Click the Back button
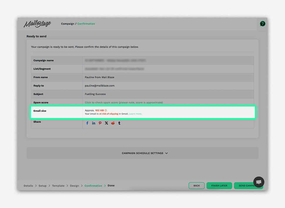The height and width of the screenshot is (208, 285). tap(197, 186)
